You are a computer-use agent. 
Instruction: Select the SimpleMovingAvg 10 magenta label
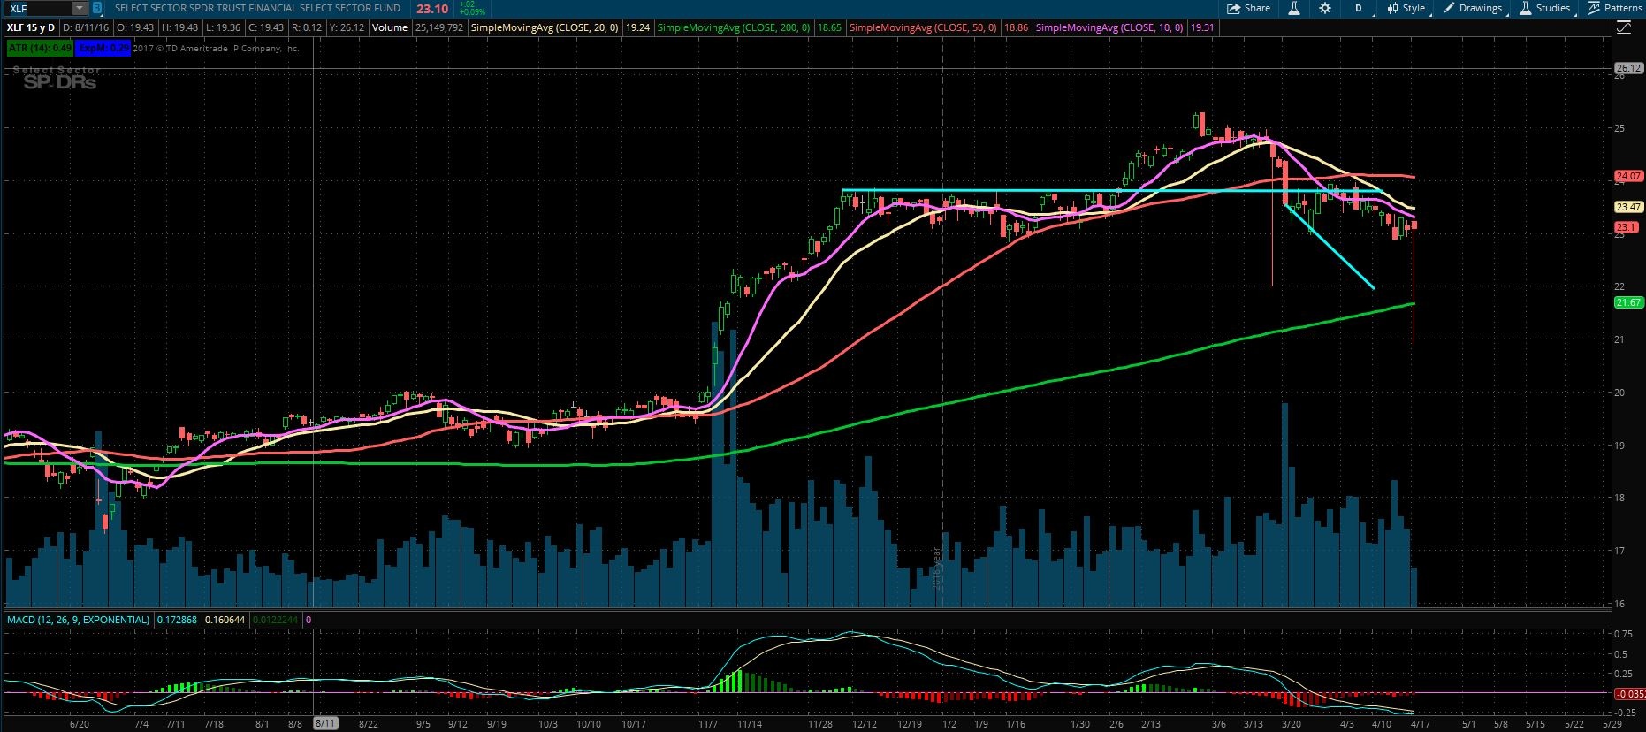point(1109,27)
